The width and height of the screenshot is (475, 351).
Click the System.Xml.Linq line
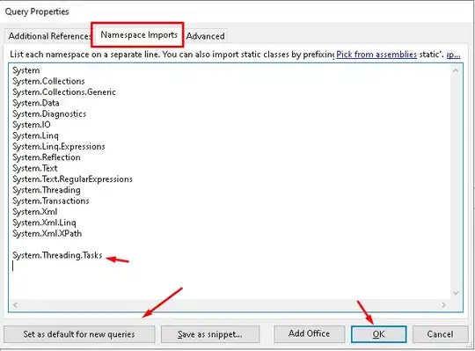tap(44, 223)
